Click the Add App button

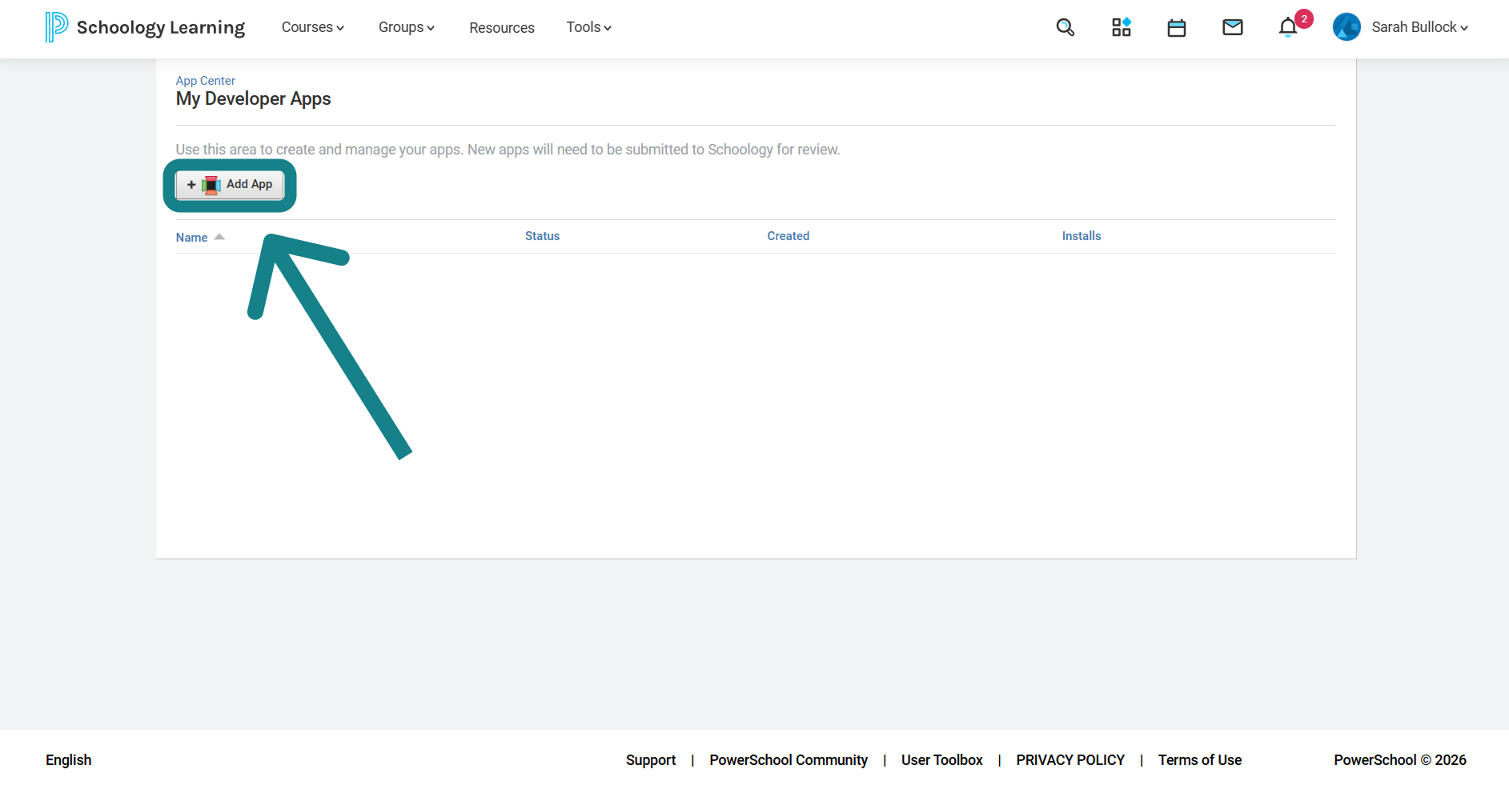tap(230, 185)
